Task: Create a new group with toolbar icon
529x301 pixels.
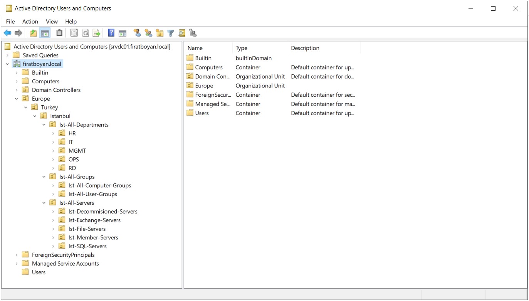Action: (x=148, y=33)
